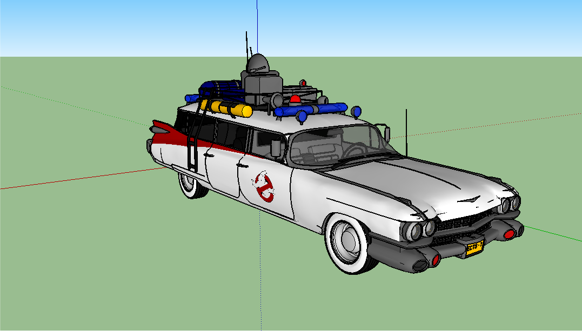This screenshot has height=331, width=582.
Task: Select the thin antenna beside the hood
Action: pyautogui.click(x=406, y=133)
